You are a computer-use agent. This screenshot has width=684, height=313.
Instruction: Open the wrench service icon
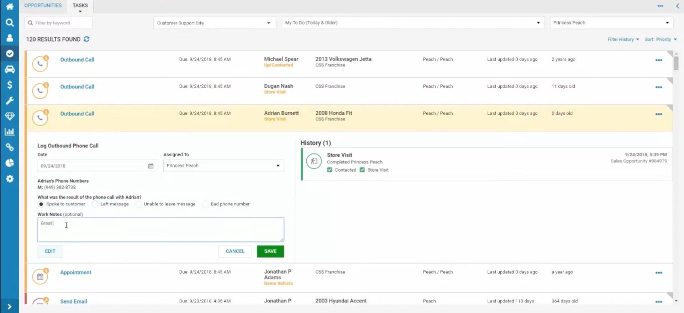(x=10, y=100)
